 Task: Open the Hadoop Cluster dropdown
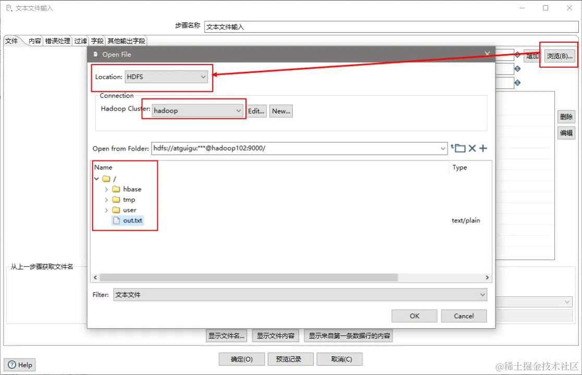click(197, 110)
